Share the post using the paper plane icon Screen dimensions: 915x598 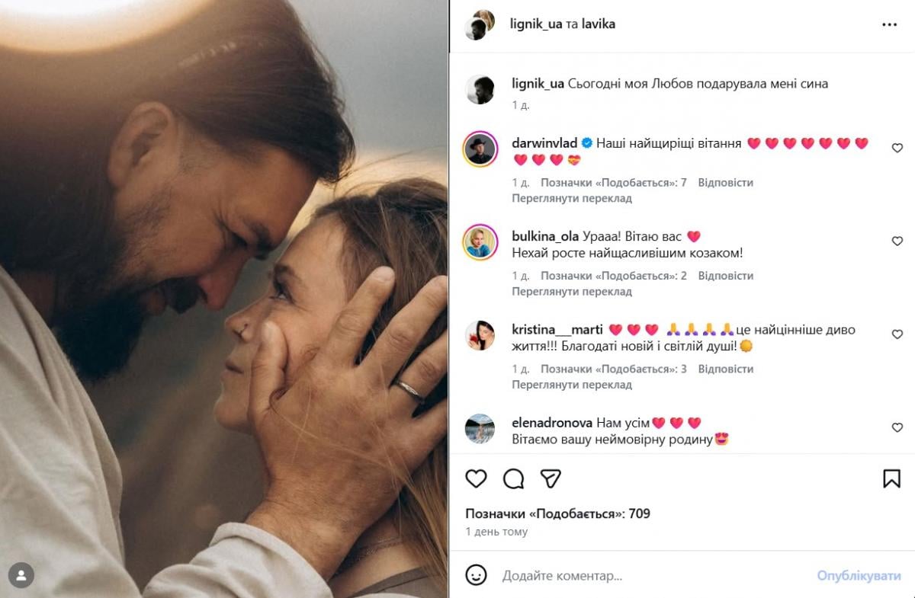coord(551,479)
